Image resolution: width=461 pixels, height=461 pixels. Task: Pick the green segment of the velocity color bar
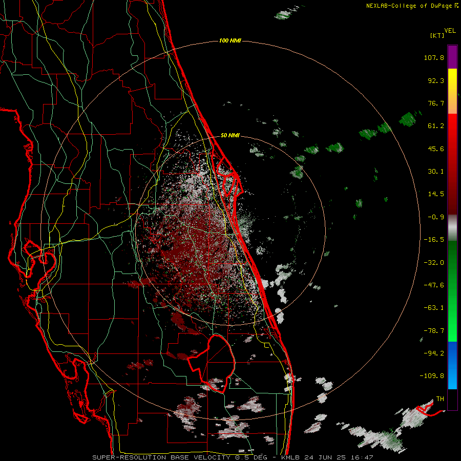[452, 291]
